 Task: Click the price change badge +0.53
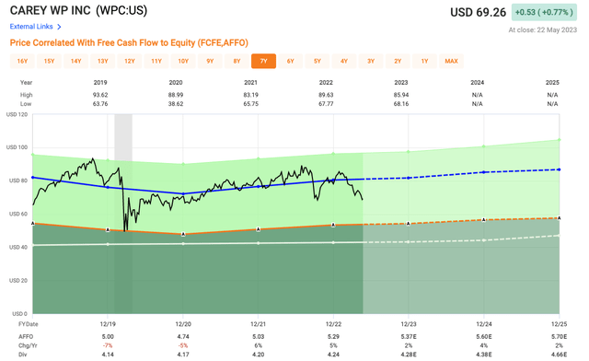pos(544,12)
